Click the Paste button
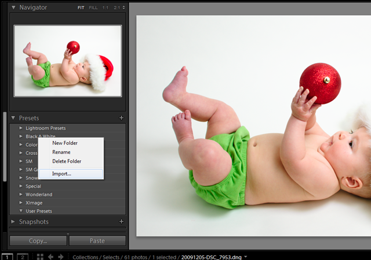Screen dimensions: 371x260 [x=97, y=241]
